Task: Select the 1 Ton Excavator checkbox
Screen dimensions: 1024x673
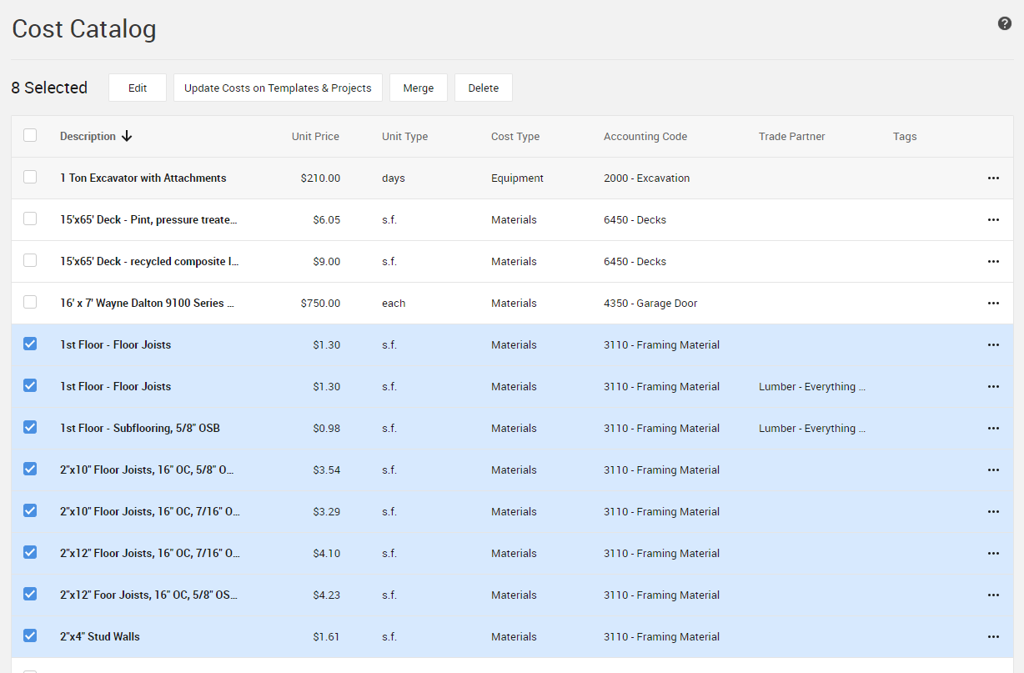Action: (30, 177)
